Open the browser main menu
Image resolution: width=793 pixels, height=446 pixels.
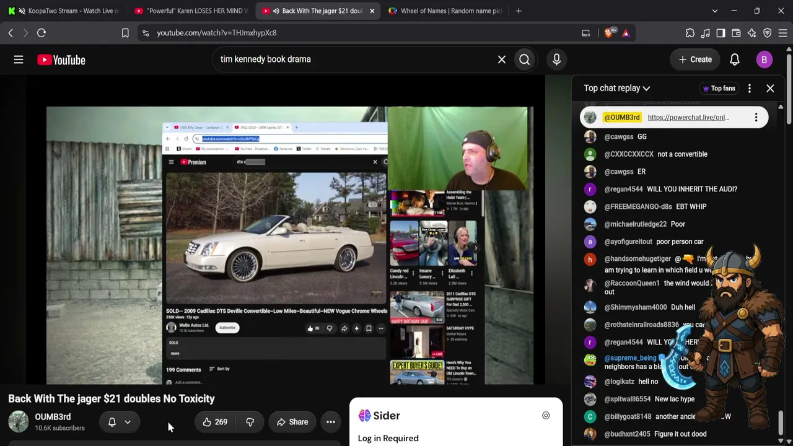point(782,33)
